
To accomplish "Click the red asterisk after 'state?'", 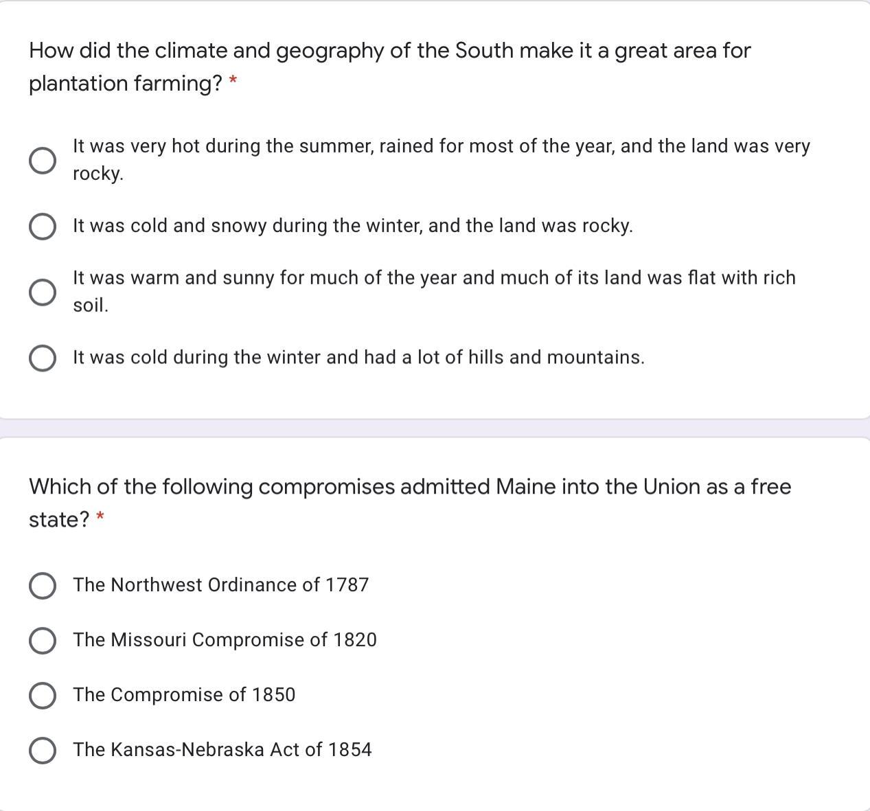I will point(100,516).
